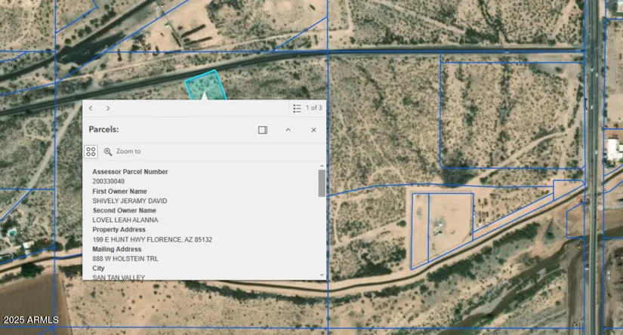Close the Parcels popup

(313, 130)
